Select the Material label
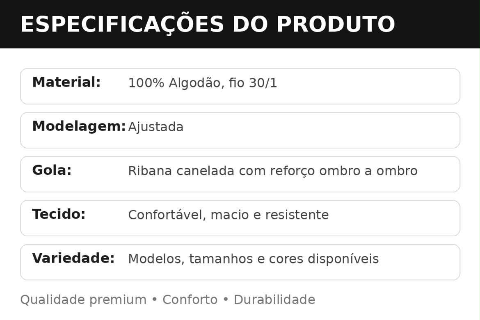The image size is (480, 320). (66, 82)
